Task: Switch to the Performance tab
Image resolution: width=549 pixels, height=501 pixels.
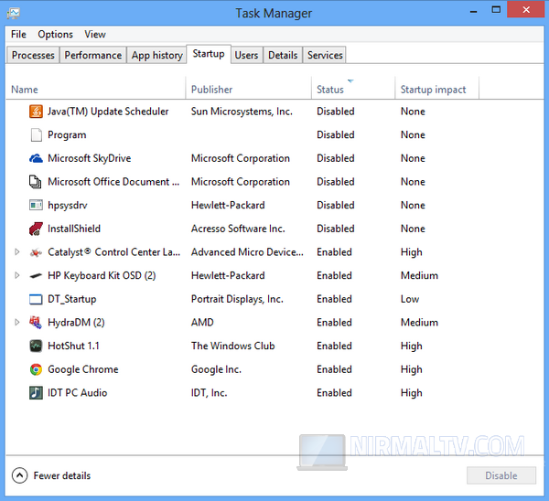Action: [93, 55]
